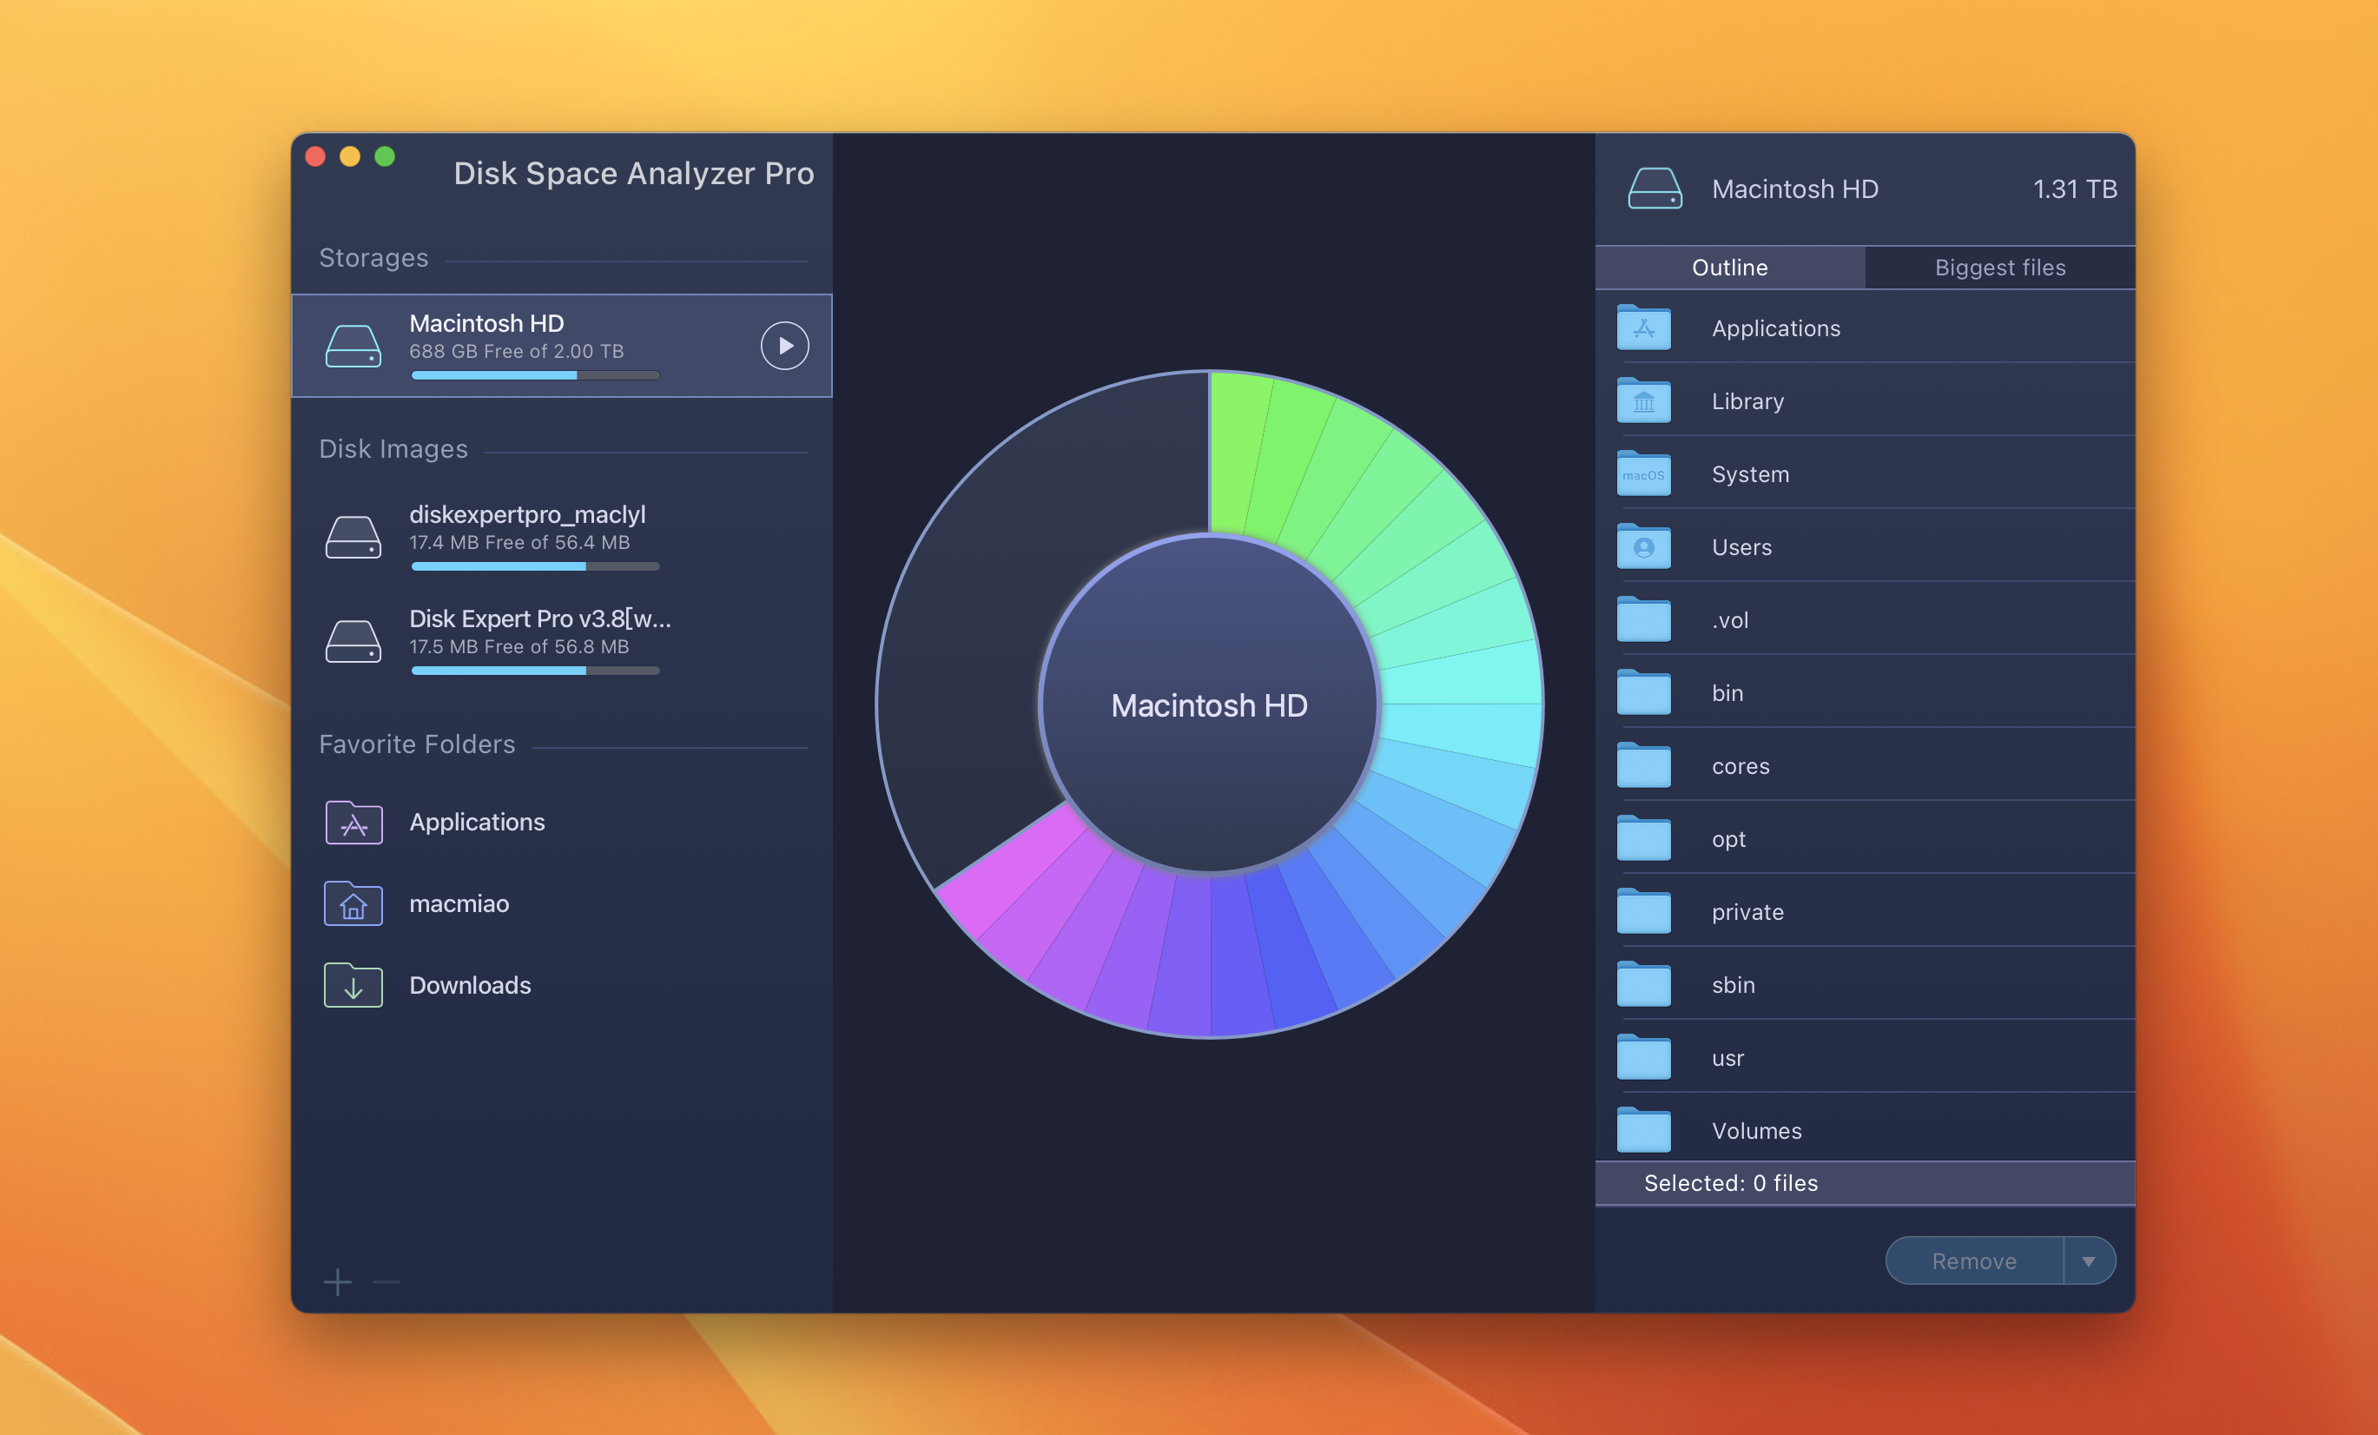Click the Macintosh HD drive icon in right header
Screen dimensions: 2378x1435
pyautogui.click(x=1655, y=188)
